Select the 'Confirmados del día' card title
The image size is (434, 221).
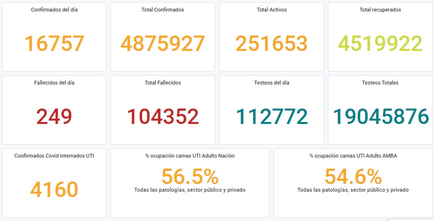54,10
